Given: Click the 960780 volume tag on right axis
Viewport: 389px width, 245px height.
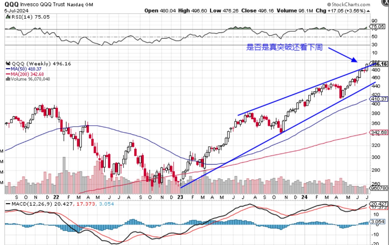Looking at the screenshot, I should point(380,188).
